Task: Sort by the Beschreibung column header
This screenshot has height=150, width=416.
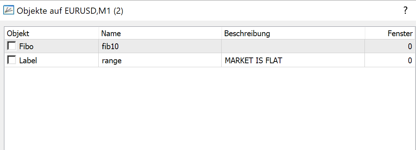Action: pos(293,33)
